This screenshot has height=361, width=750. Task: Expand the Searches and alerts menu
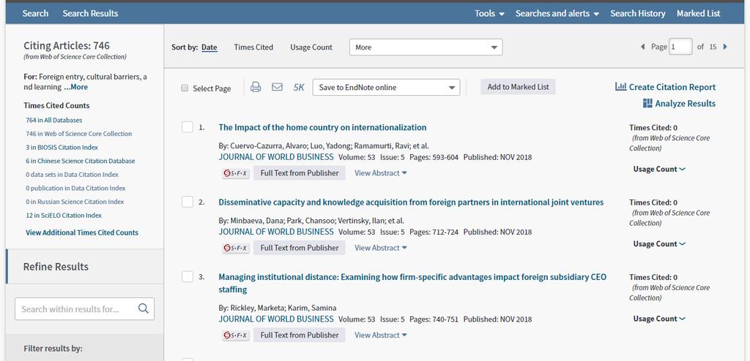(x=557, y=13)
